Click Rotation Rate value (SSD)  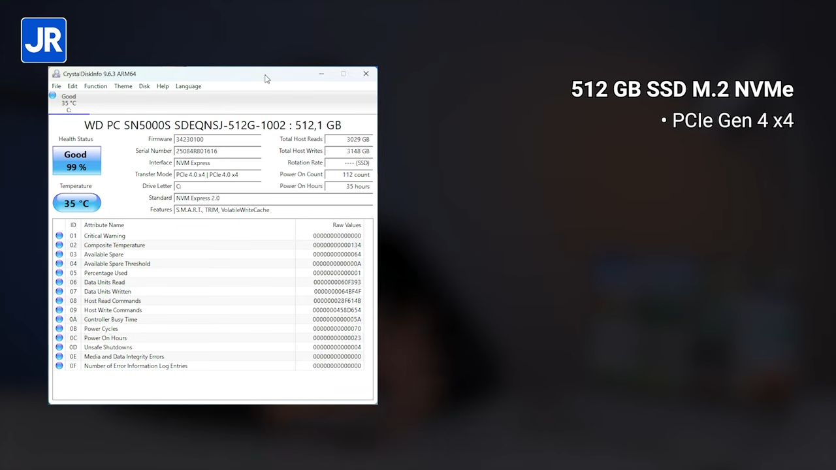pyautogui.click(x=349, y=163)
